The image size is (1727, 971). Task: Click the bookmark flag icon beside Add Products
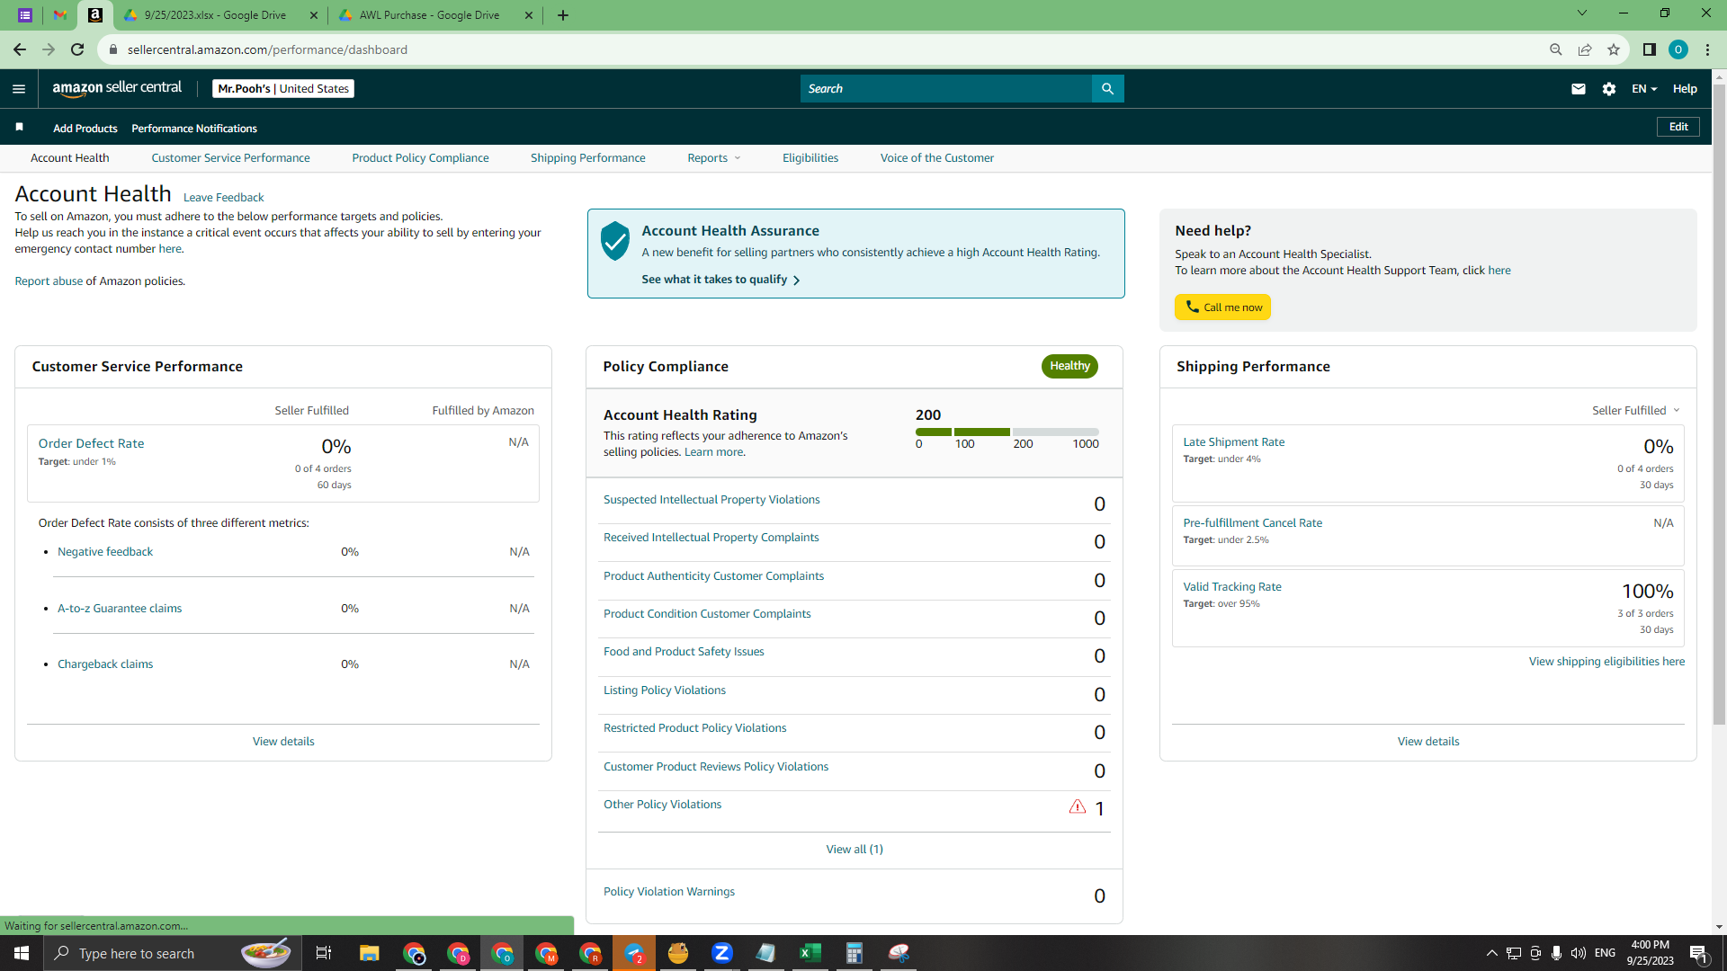point(19,128)
